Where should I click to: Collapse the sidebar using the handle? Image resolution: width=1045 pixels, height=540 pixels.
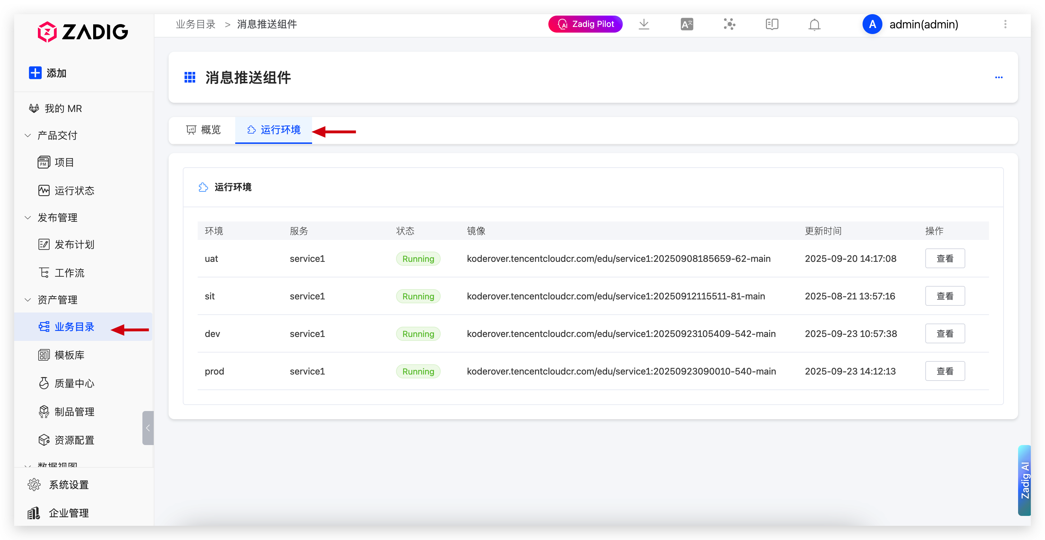pos(148,428)
